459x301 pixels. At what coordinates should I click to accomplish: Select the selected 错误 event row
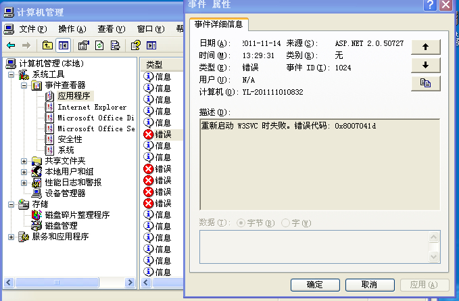pyautogui.click(x=162, y=135)
